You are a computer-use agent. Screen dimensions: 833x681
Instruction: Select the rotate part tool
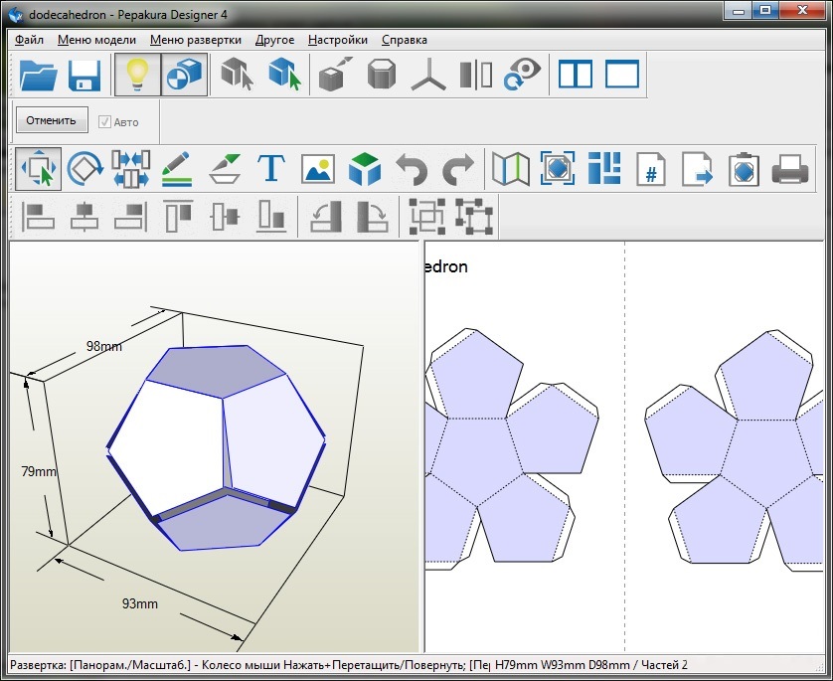(84, 169)
